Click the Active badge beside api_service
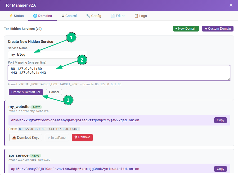The height and width of the screenshot is (175, 238). (x=35, y=156)
